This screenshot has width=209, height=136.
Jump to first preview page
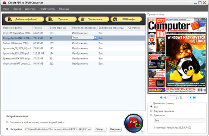(x=161, y=98)
